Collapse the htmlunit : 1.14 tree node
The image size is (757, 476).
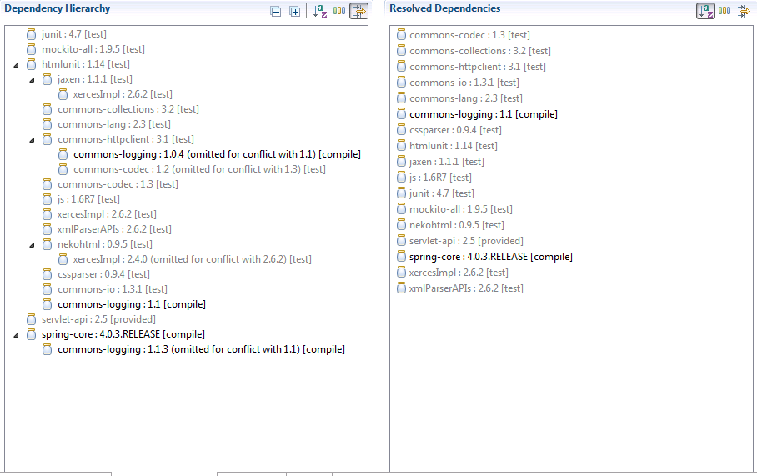coord(17,65)
